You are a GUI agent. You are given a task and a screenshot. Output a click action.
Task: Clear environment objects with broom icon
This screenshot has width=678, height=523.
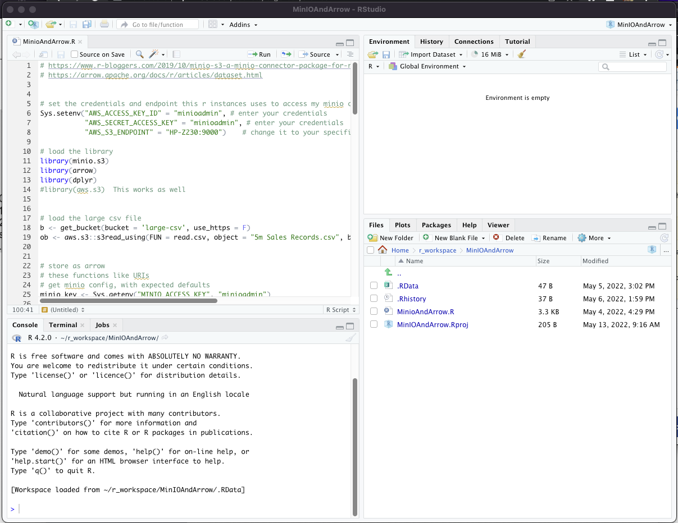[x=522, y=54]
